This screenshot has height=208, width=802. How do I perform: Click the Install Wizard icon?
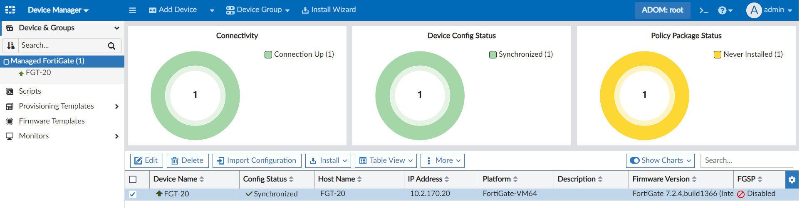[x=305, y=10]
